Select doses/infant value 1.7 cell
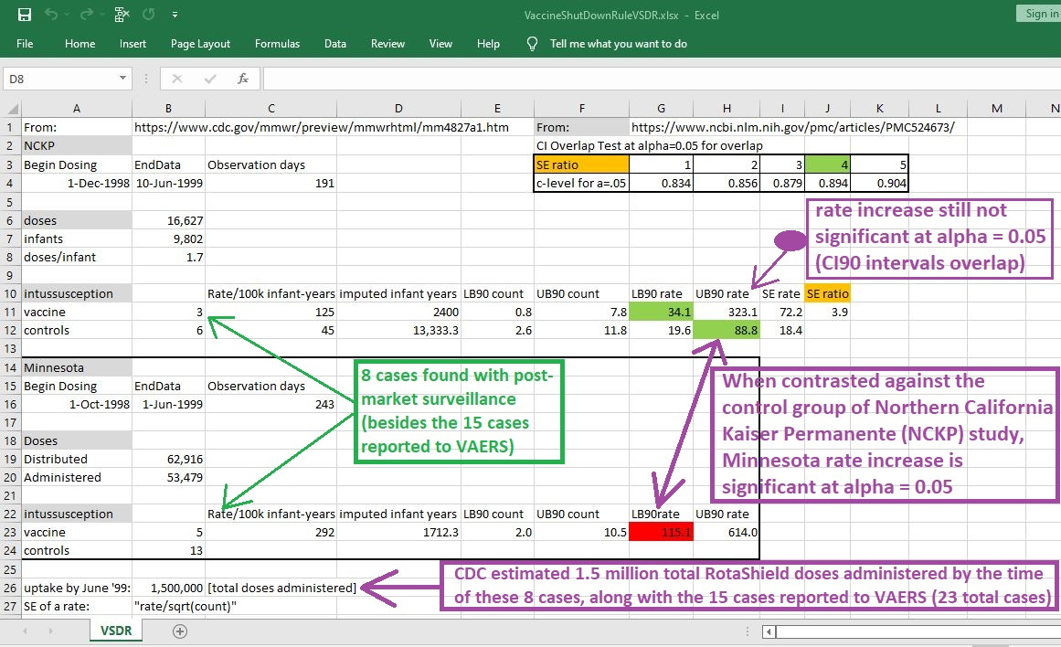Image resolution: width=1061 pixels, height=647 pixels. pos(168,257)
